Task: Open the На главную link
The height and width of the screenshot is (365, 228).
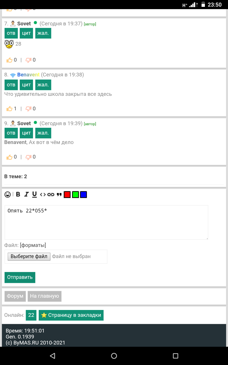Action: 44,296
